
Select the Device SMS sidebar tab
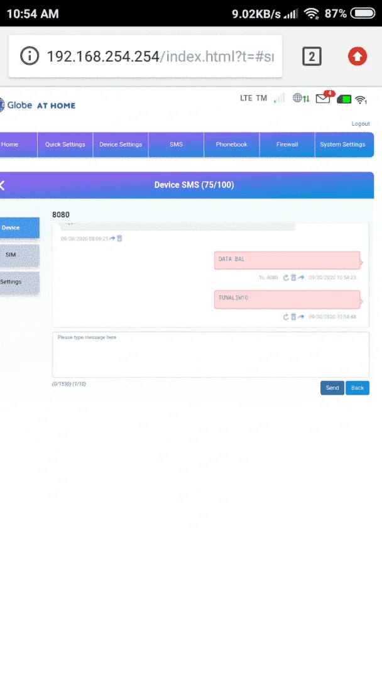click(19, 228)
